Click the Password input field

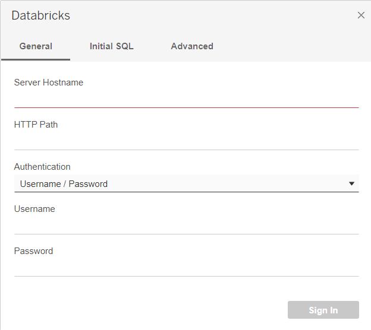pos(187,268)
